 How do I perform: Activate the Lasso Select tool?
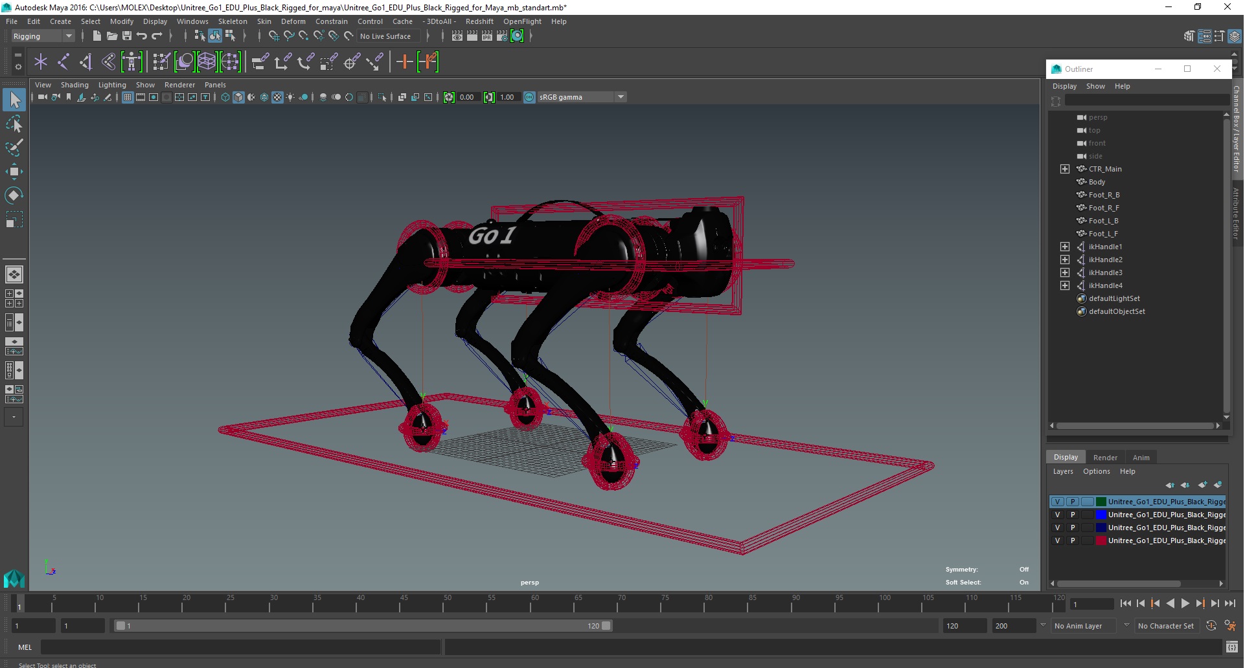[14, 124]
